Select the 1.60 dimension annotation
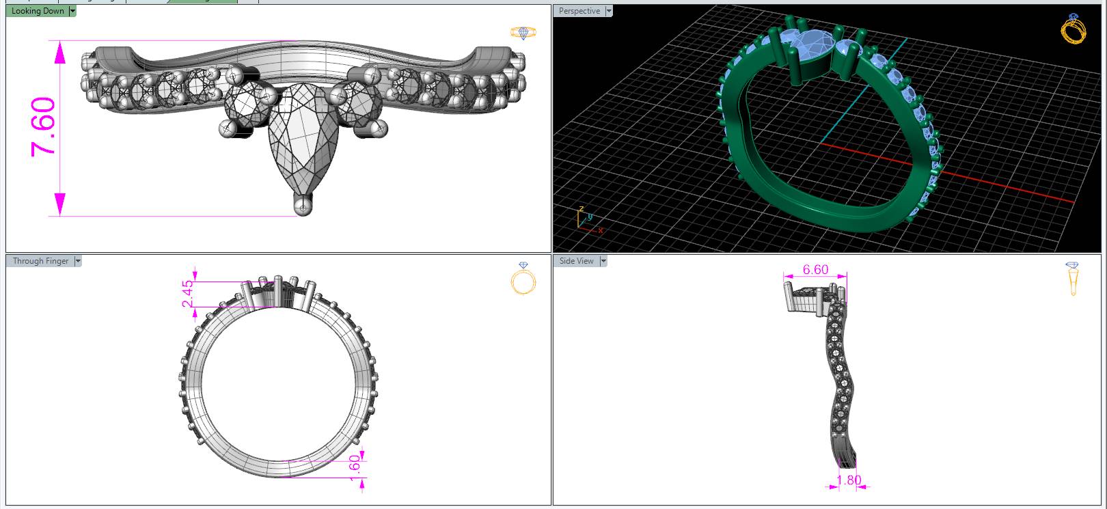The height and width of the screenshot is (509, 1107). click(x=355, y=467)
